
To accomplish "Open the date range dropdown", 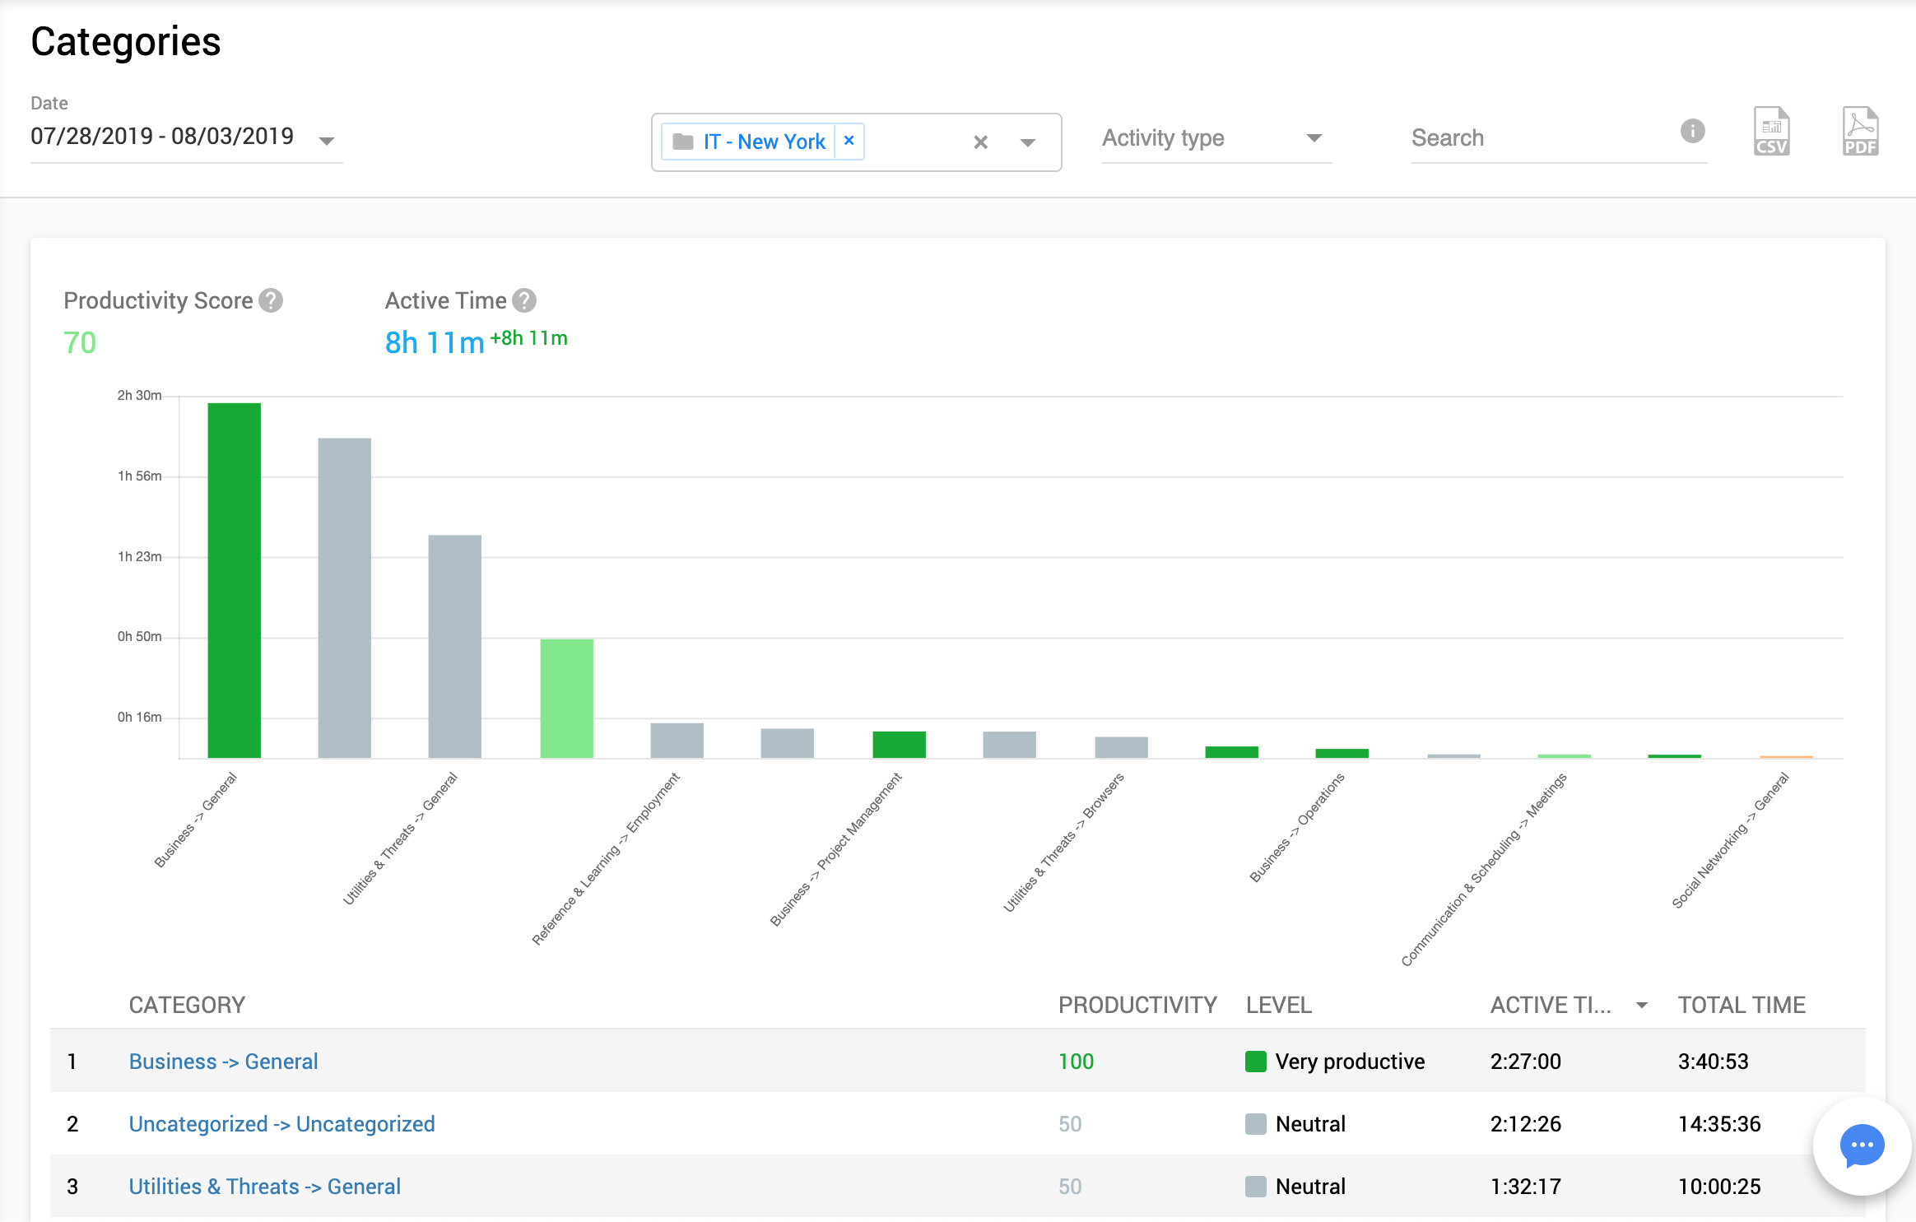I will [x=327, y=141].
